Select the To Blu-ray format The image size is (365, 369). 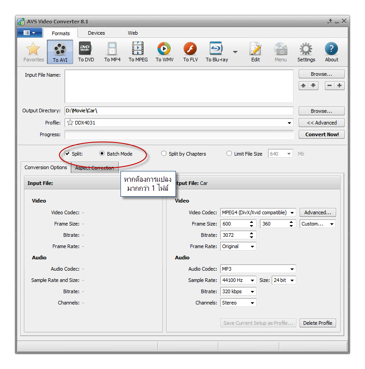[217, 52]
